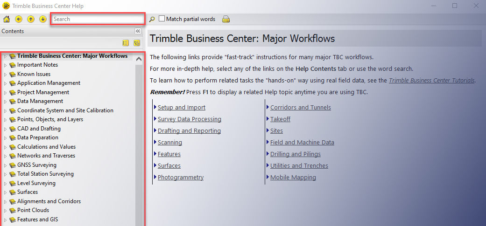This screenshot has width=486, height=226.
Task: Click the Search input field
Action: point(98,19)
